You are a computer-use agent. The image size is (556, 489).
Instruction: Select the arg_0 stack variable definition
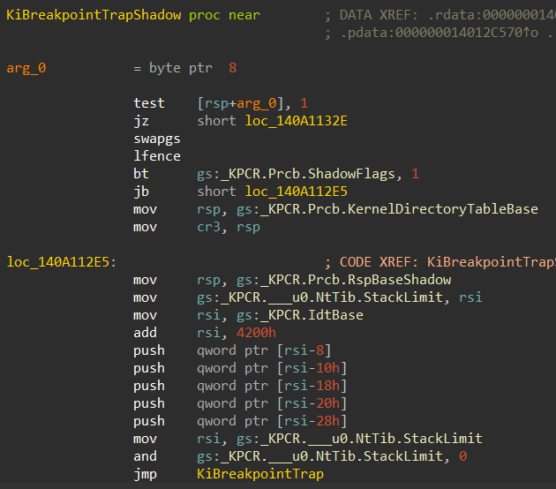pos(28,68)
